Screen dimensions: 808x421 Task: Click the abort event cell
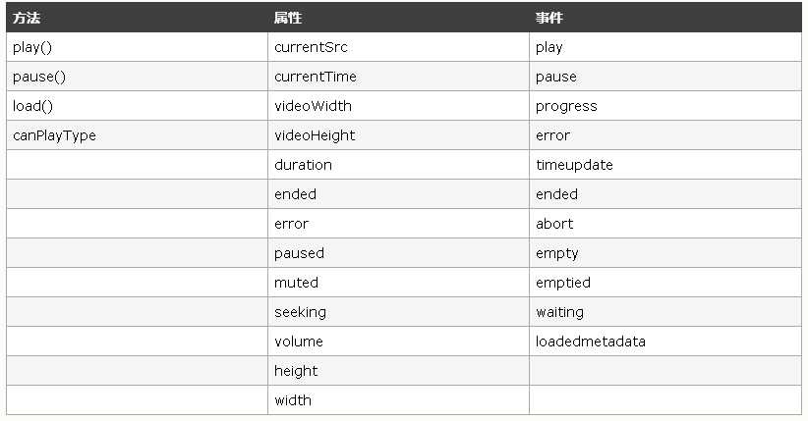pyautogui.click(x=665, y=224)
